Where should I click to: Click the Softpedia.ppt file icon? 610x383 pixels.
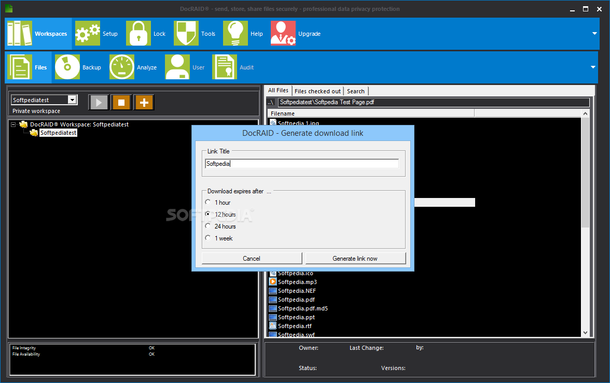coord(273,317)
